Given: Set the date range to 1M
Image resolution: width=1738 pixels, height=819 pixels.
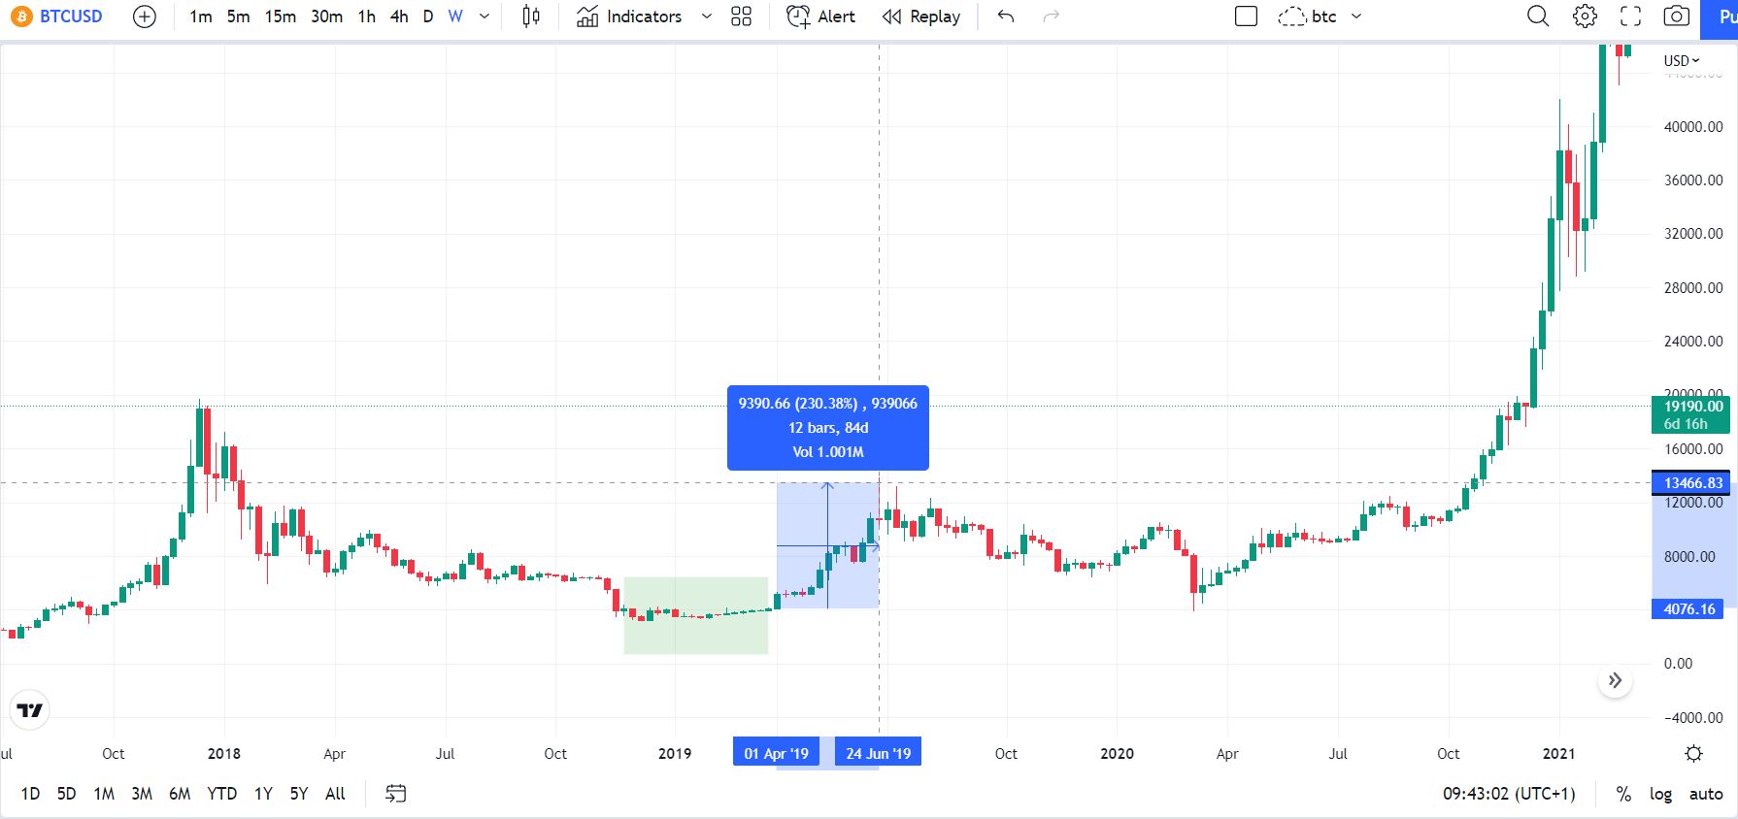Looking at the screenshot, I should pos(104,794).
